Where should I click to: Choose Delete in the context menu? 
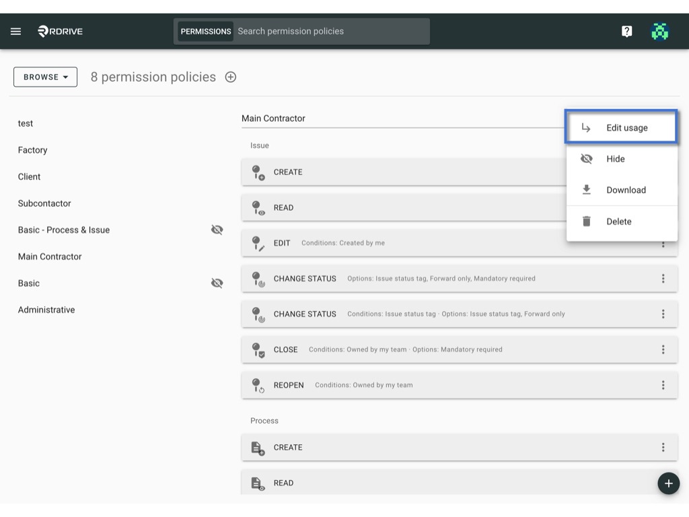pos(621,221)
